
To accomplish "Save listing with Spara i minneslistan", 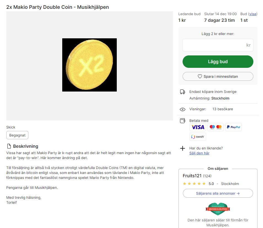I will [x=218, y=76].
